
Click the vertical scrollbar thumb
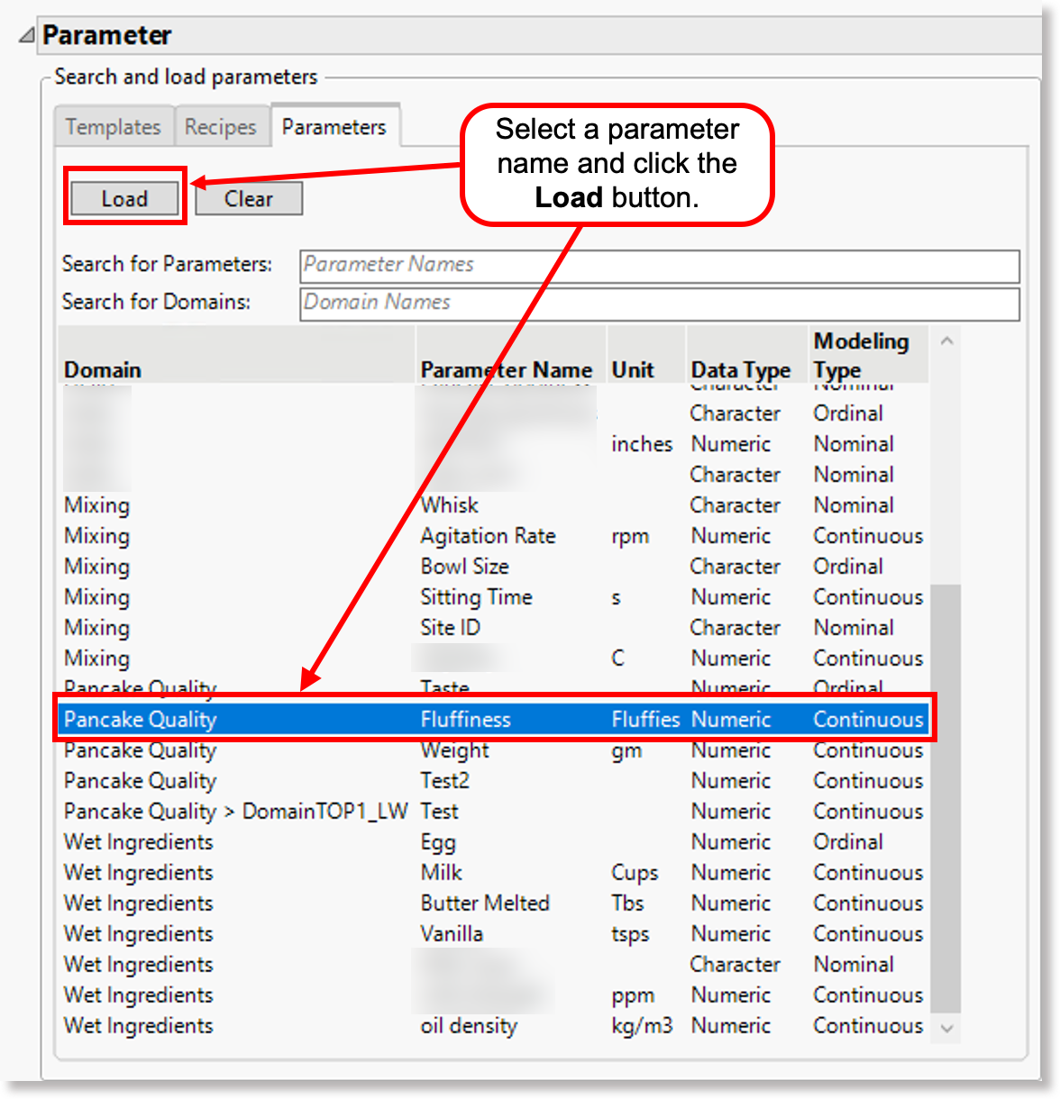(x=946, y=797)
